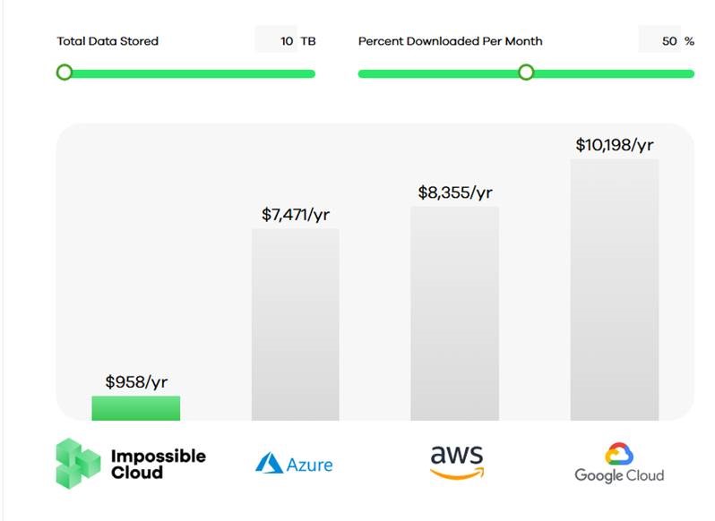Click the $10,198/yr price label
715x521 pixels.
pos(615,145)
